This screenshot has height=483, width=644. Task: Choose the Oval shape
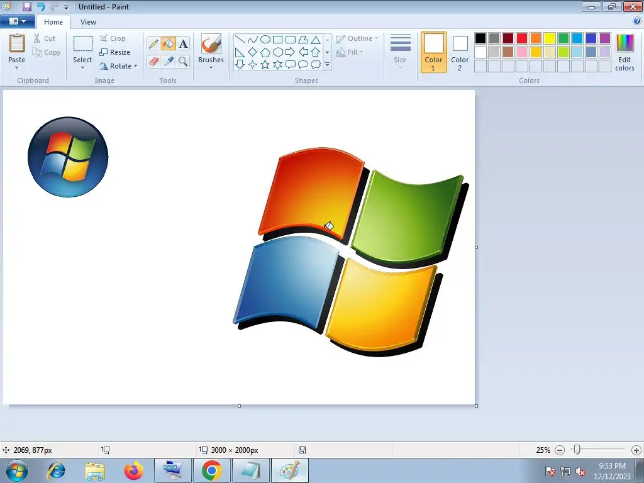[265, 40]
